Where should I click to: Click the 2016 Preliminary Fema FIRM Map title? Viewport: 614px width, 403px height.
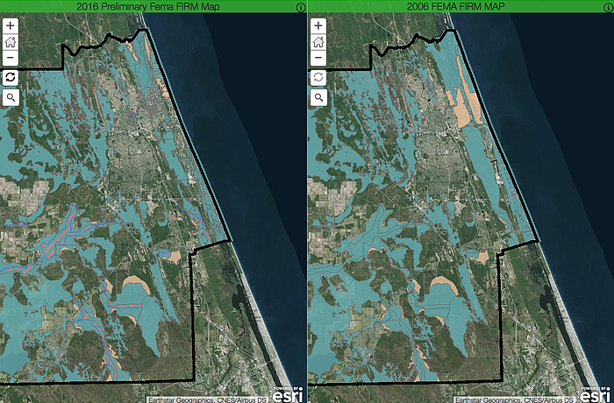[x=146, y=7]
